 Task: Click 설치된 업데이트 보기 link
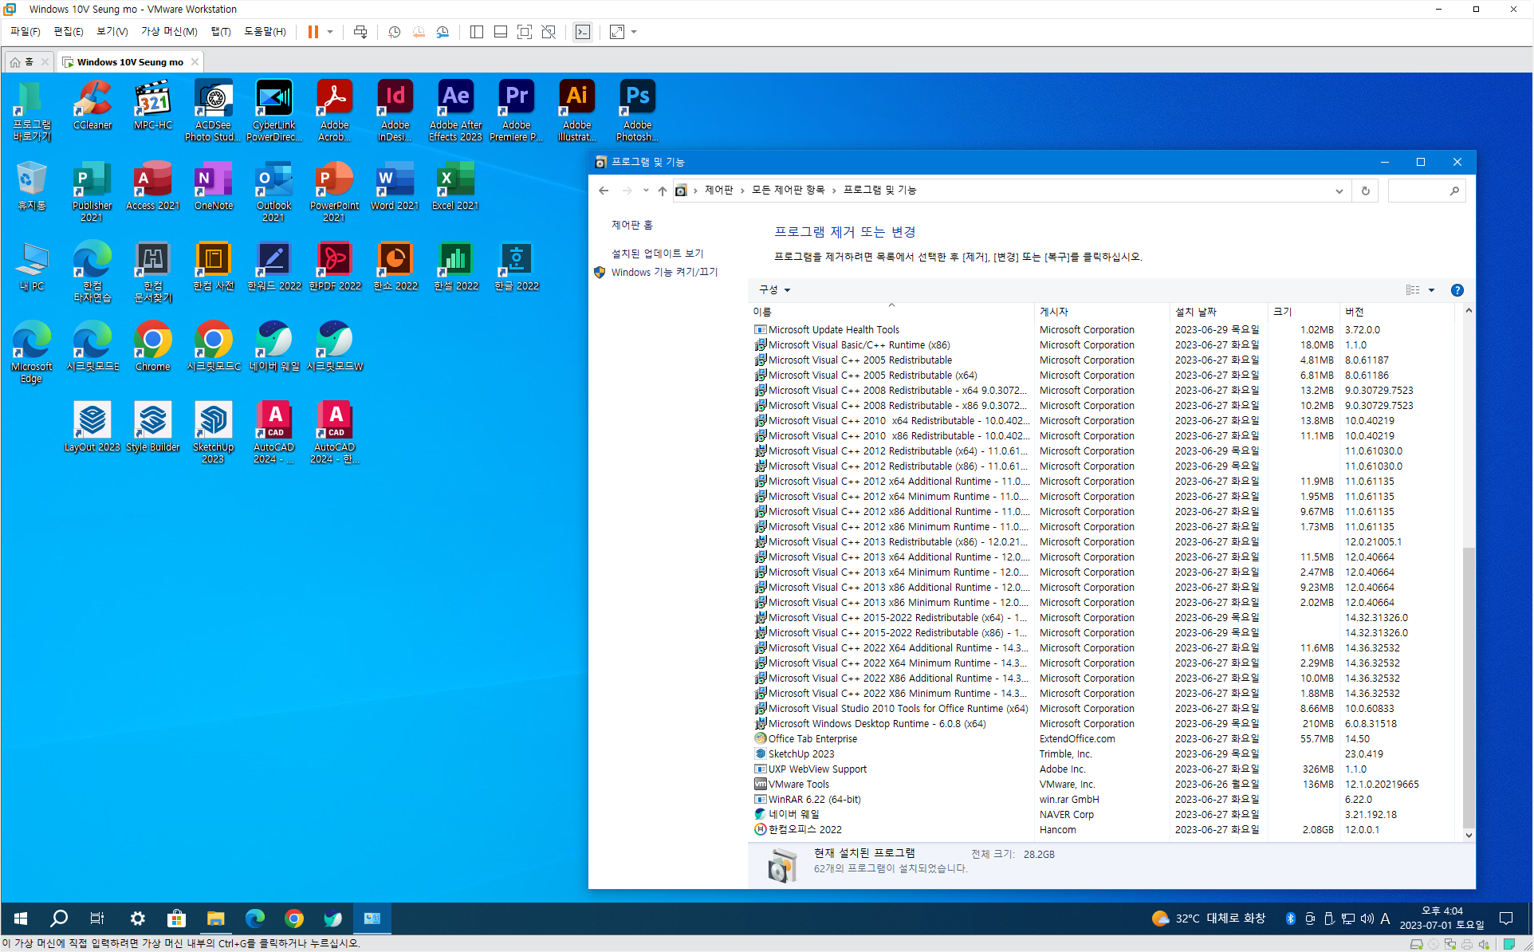pyautogui.click(x=657, y=254)
